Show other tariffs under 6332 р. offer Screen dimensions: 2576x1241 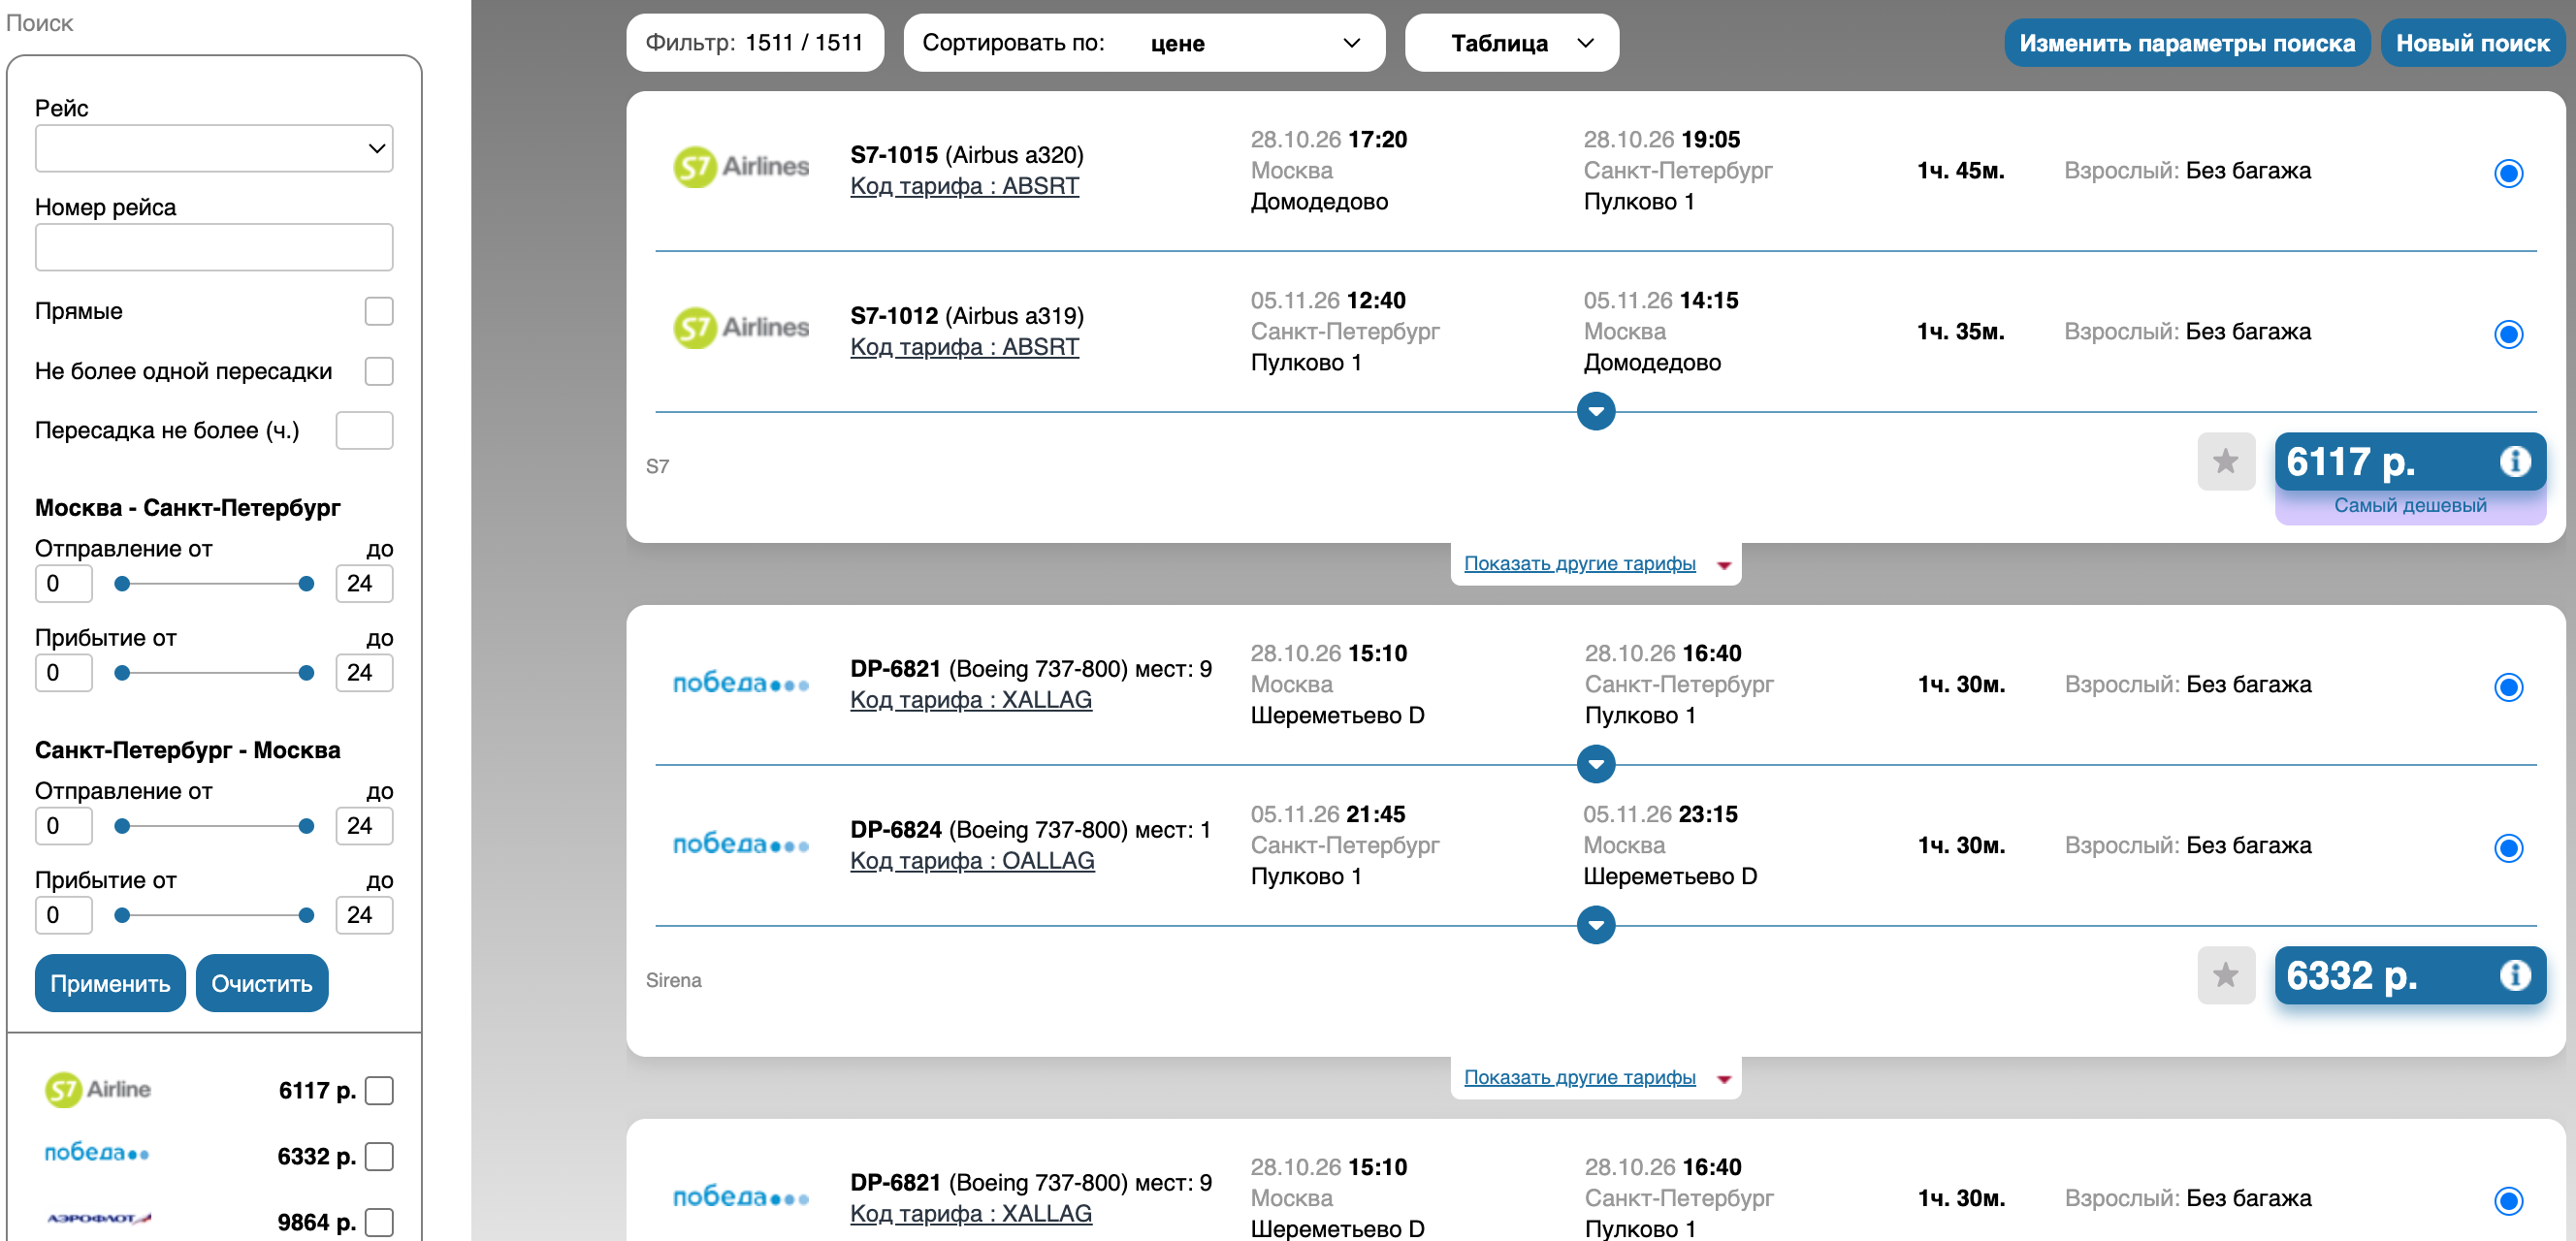pos(1579,1078)
